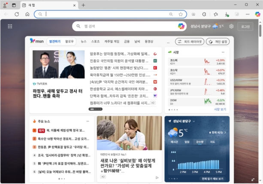
Task: Open the 스포츠 menu item
Action: 95,42
